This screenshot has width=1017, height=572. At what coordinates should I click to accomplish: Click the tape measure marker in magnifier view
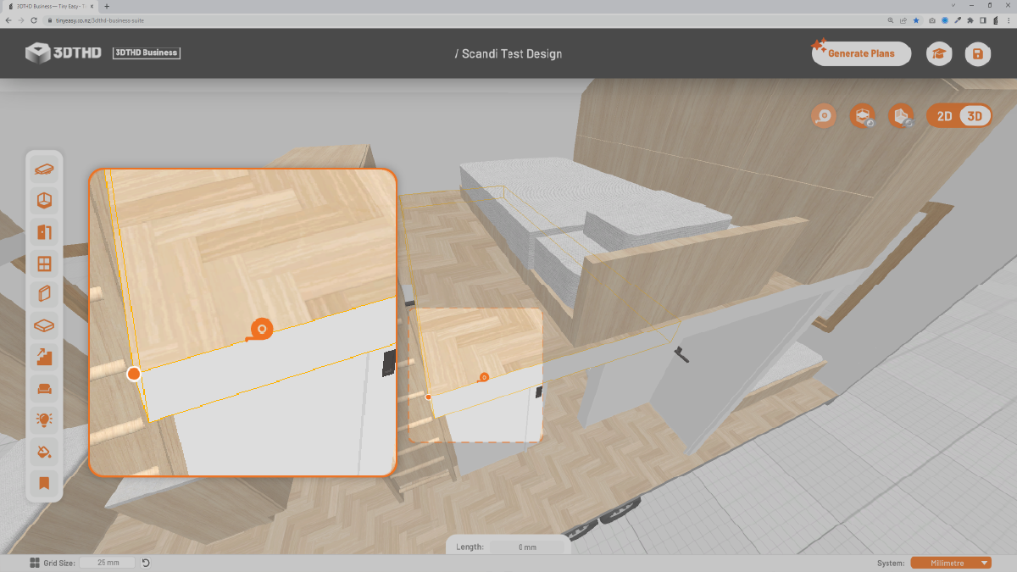(260, 330)
